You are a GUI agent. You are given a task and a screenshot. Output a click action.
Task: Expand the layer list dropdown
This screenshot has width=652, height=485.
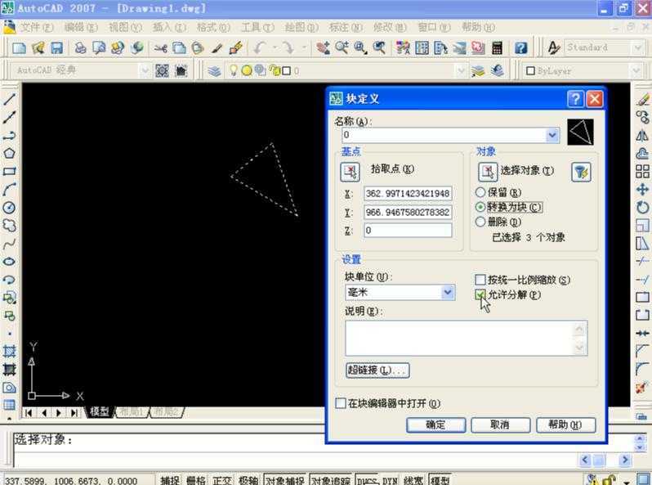461,71
